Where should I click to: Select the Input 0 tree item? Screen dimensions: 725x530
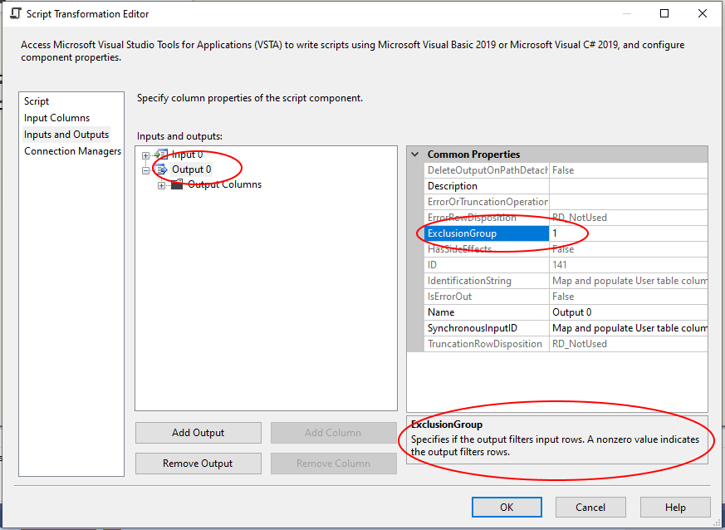(x=187, y=155)
